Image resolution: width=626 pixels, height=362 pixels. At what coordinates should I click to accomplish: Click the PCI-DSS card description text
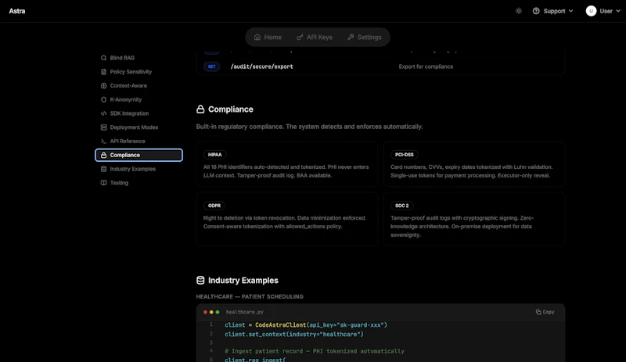click(472, 171)
